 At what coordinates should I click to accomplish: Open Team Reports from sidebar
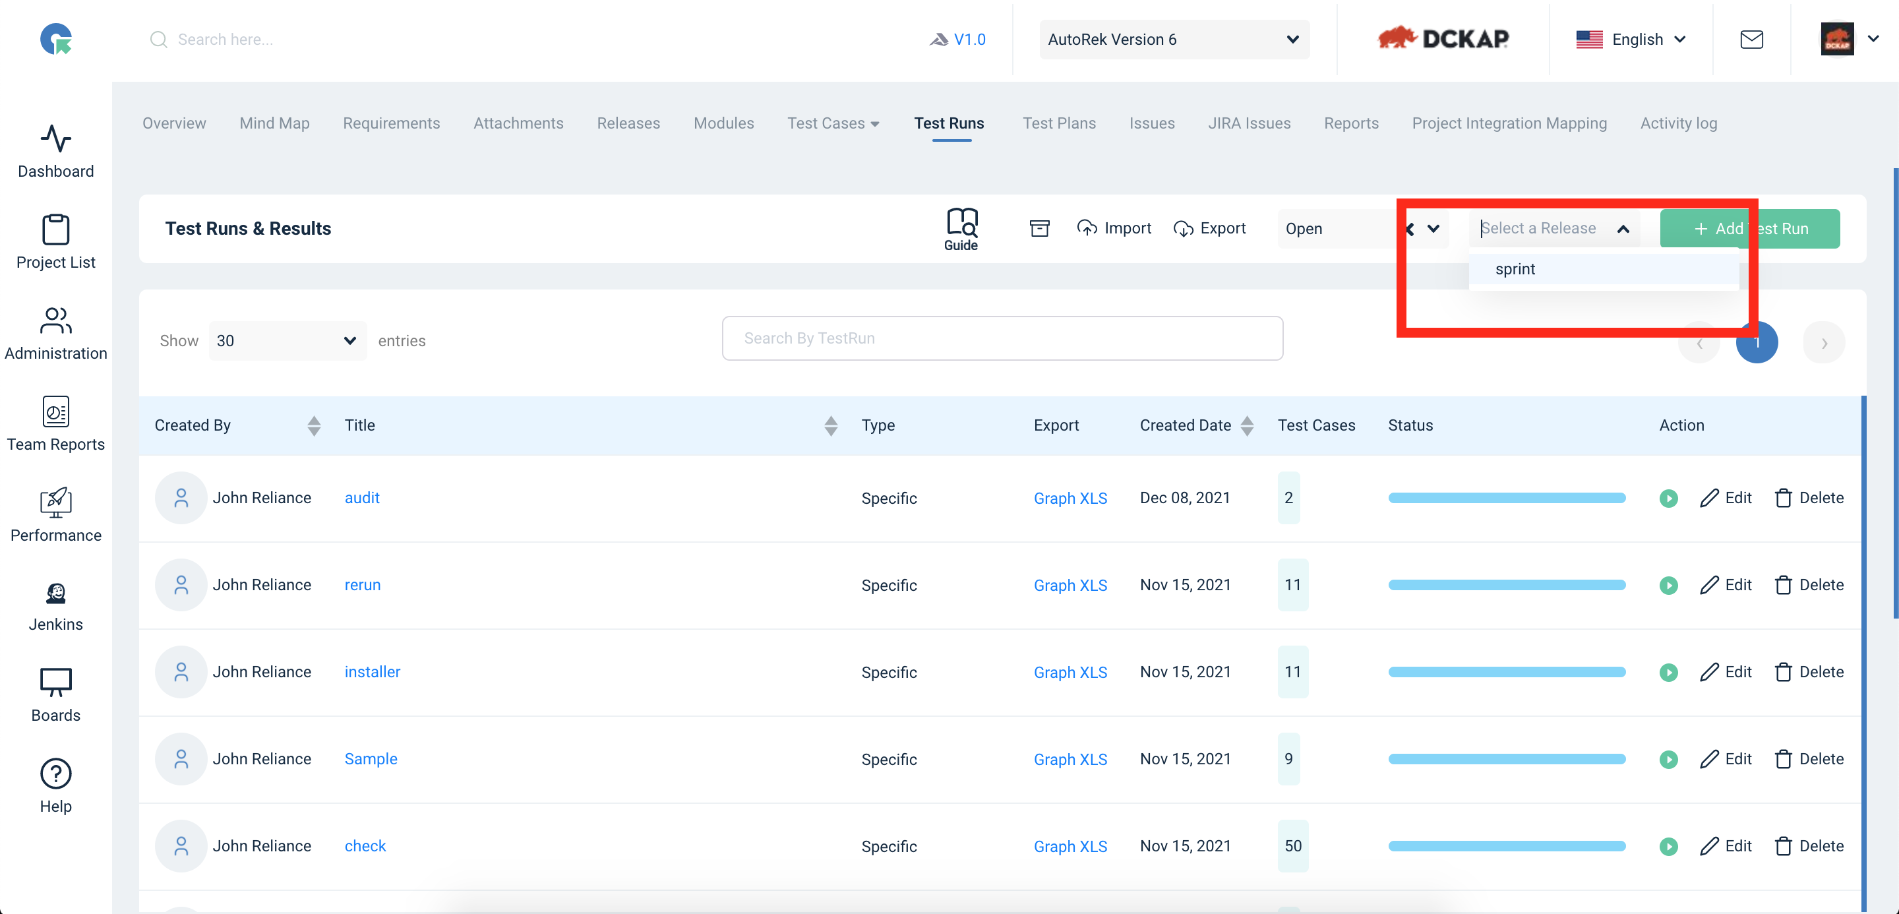[x=55, y=424]
